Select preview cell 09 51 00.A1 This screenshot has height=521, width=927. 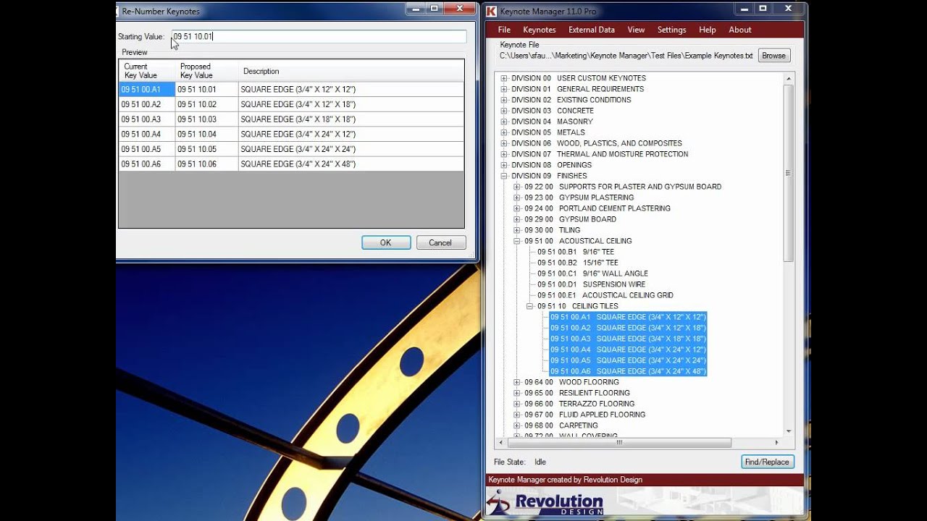pyautogui.click(x=147, y=90)
